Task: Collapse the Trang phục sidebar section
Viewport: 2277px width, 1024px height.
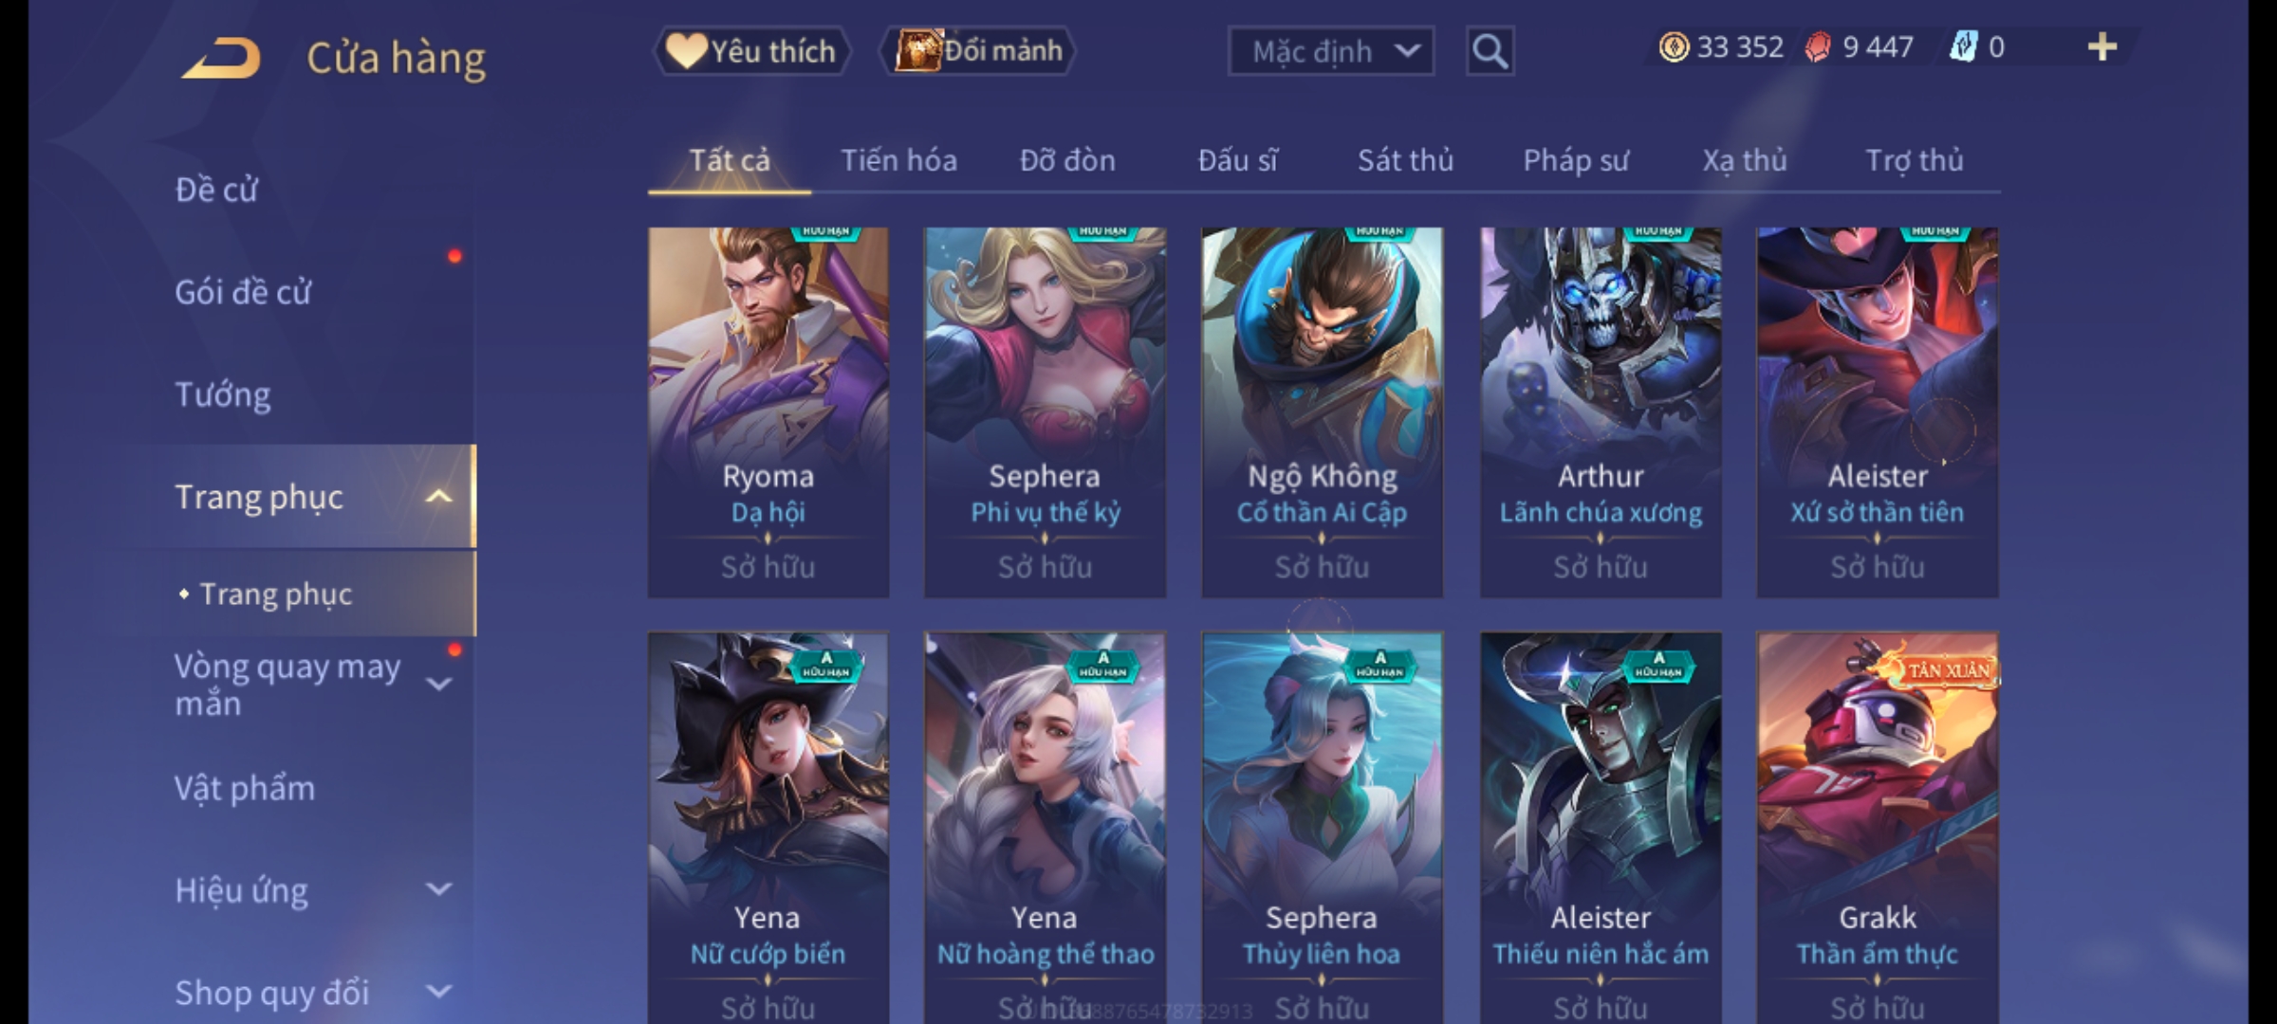Action: [438, 497]
